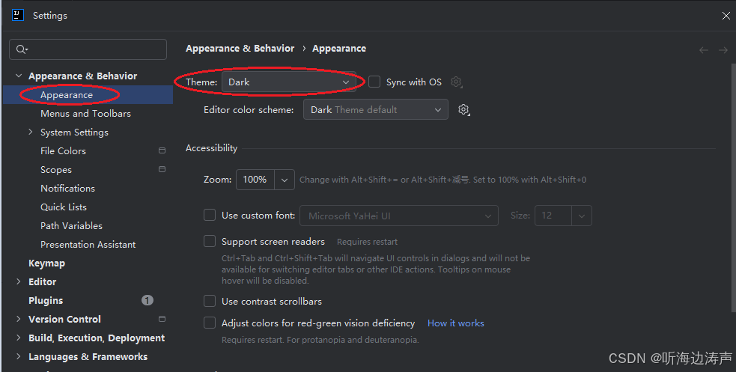Navigate back with the left arrow
Screen dimensions: 736x372
pyautogui.click(x=703, y=50)
